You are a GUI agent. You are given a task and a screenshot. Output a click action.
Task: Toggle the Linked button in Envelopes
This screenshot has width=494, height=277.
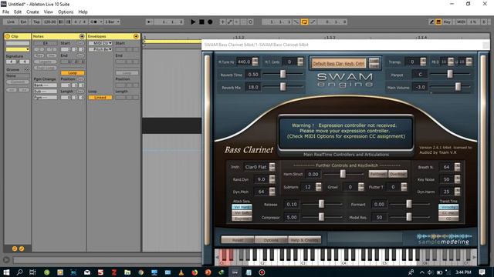coord(100,98)
